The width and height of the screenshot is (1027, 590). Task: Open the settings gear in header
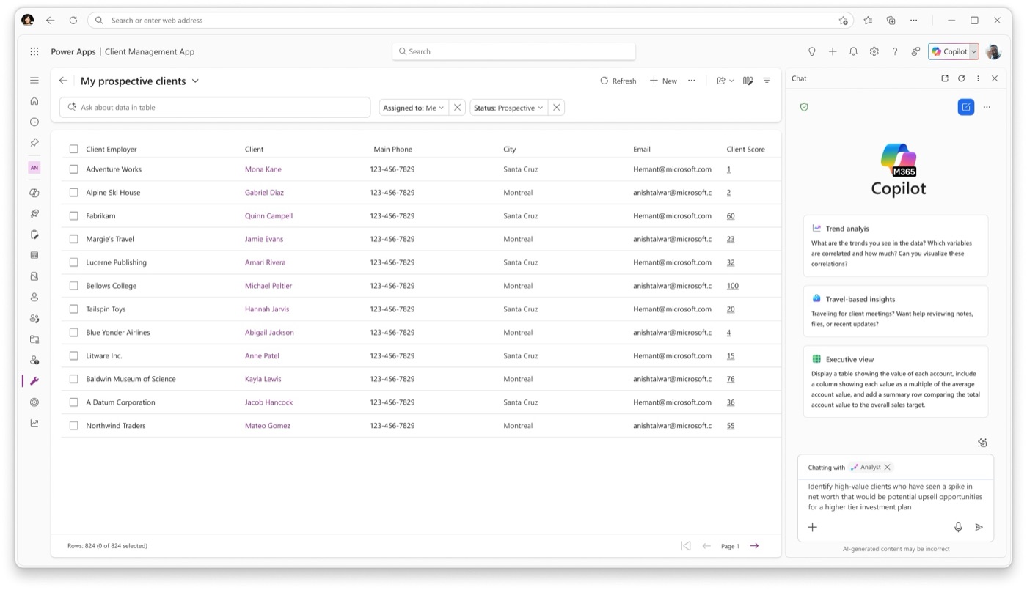pos(874,51)
